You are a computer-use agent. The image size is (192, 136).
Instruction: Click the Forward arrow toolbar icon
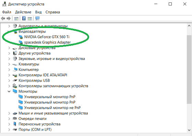click(9, 18)
